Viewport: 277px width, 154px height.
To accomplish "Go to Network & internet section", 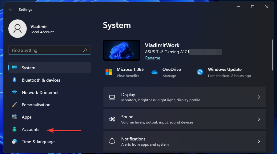I will click(x=50, y=92).
